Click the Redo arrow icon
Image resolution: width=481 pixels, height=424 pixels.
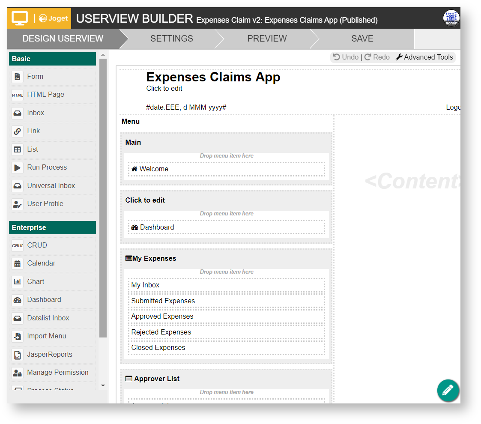click(x=368, y=57)
